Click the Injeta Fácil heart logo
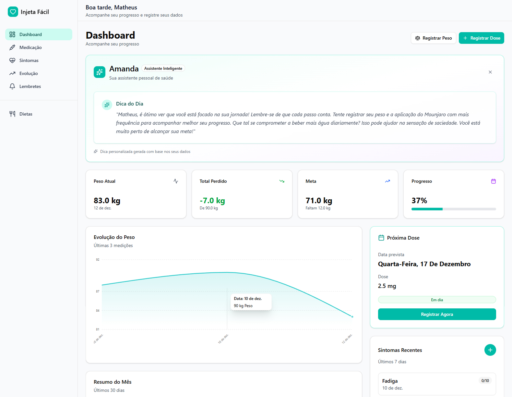 pyautogui.click(x=13, y=12)
